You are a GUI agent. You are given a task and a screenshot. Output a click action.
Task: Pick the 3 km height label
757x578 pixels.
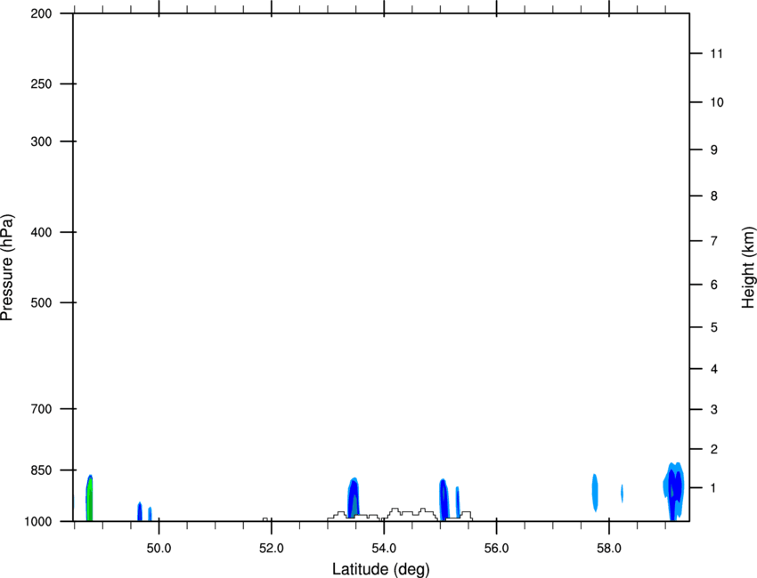(x=714, y=410)
